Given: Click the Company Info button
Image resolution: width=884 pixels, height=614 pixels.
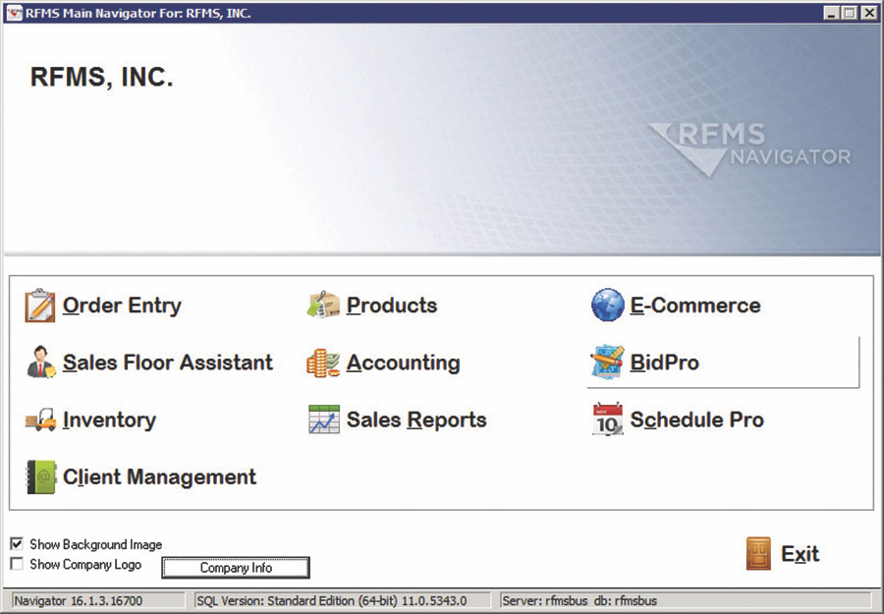Looking at the screenshot, I should pos(236,568).
